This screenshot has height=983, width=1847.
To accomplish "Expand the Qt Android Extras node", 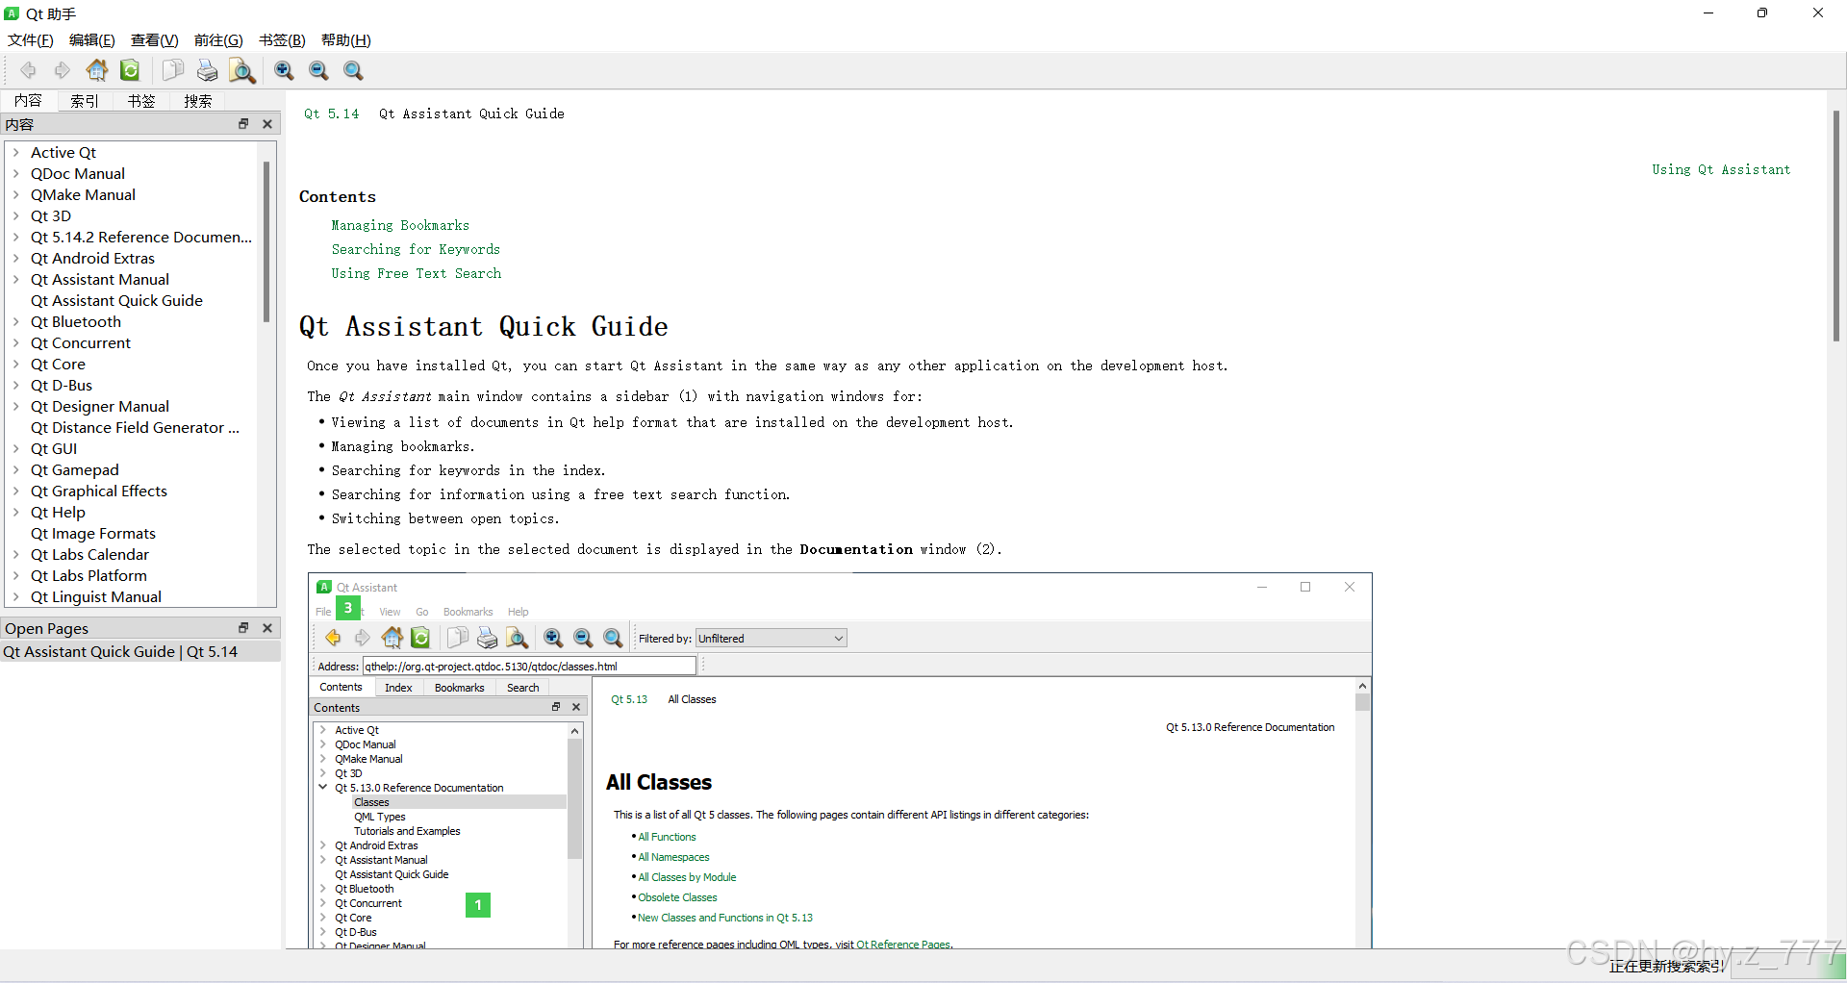I will pyautogui.click(x=16, y=258).
